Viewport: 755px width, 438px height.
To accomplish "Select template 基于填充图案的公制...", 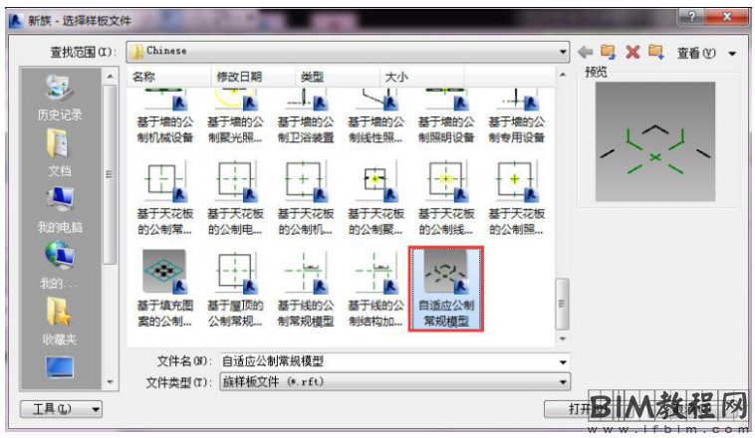I will 165,289.
